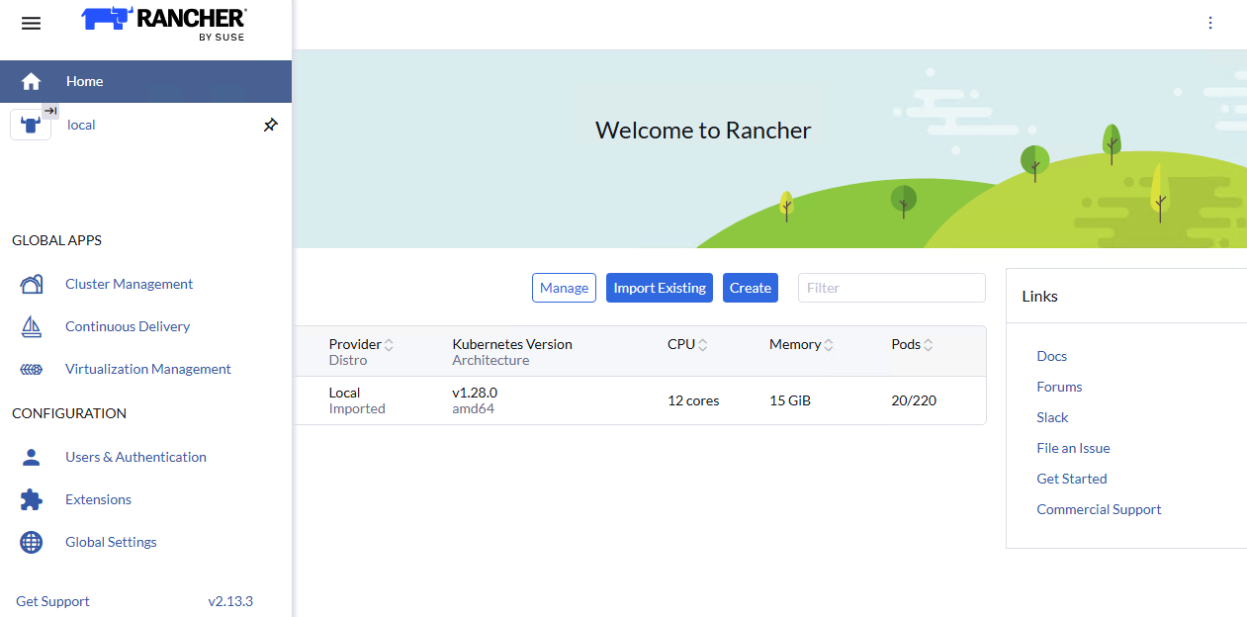Click the Home house icon
This screenshot has height=617, width=1247.
click(x=31, y=81)
